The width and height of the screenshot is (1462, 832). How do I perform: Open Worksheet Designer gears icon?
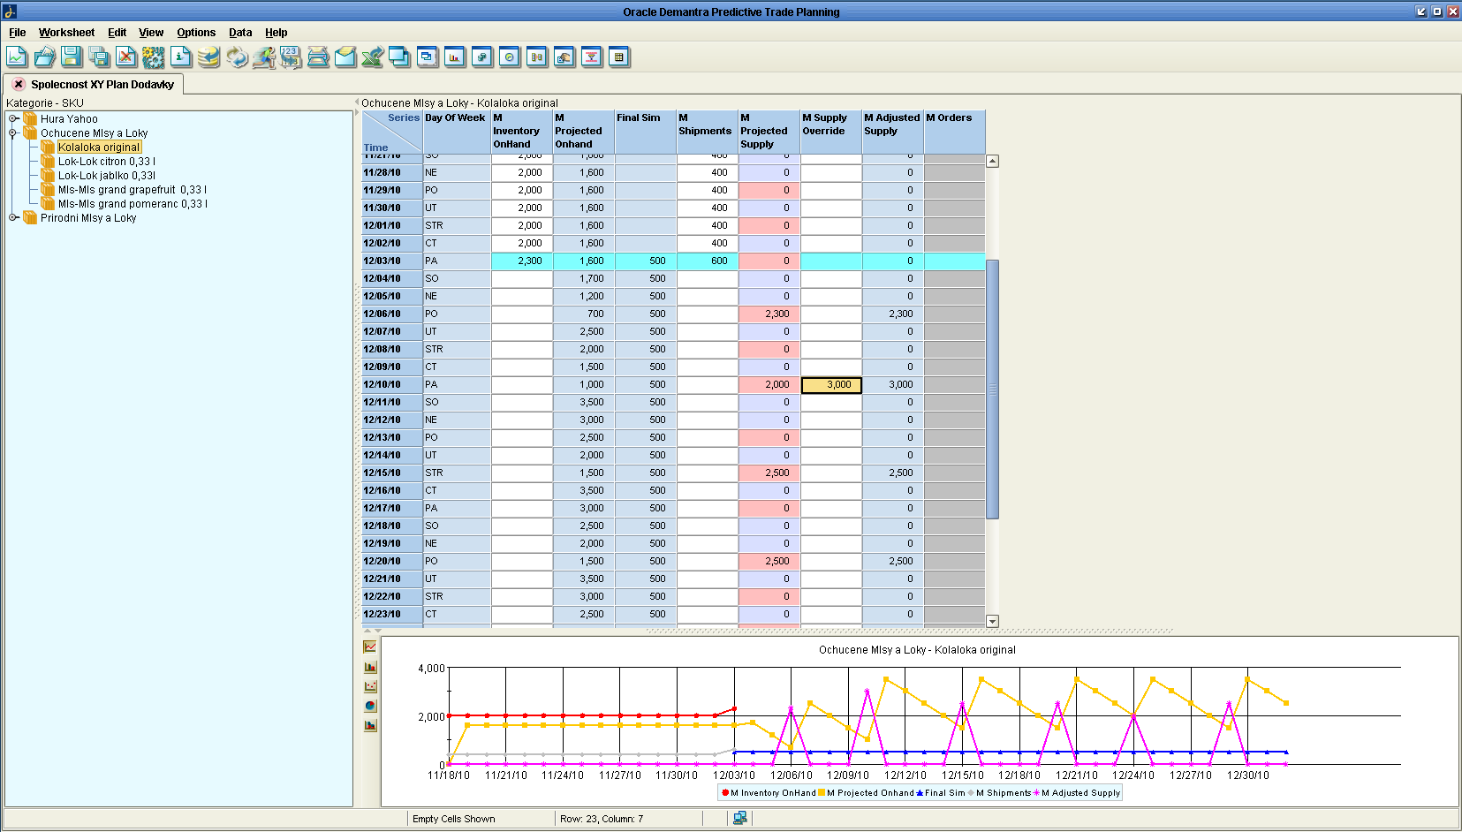coord(154,57)
